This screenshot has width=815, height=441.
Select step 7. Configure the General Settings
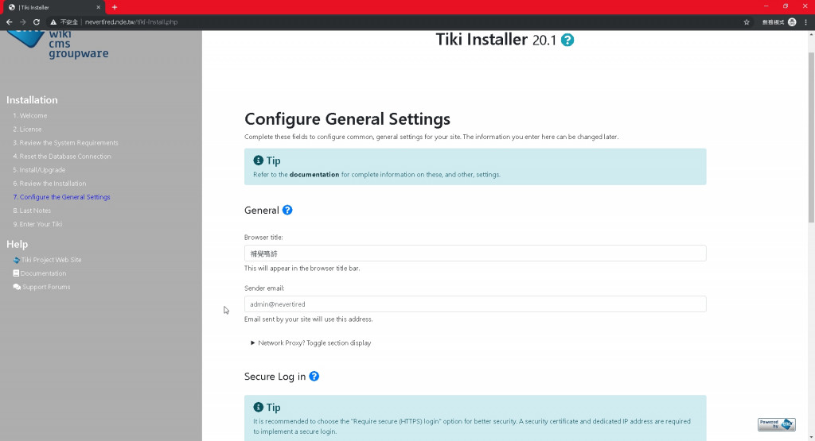click(x=62, y=197)
